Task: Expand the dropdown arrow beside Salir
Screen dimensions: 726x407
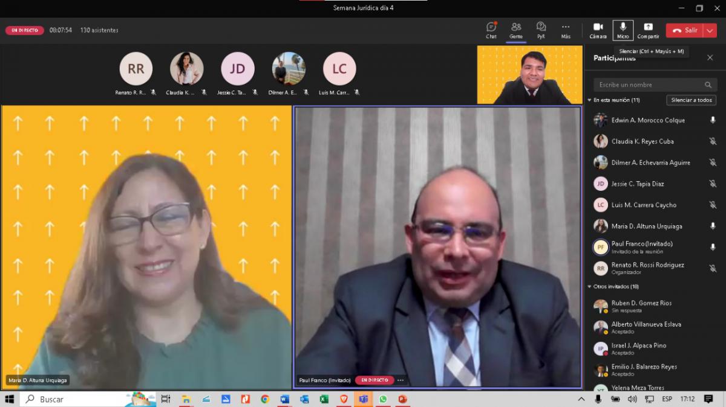Action: point(710,30)
